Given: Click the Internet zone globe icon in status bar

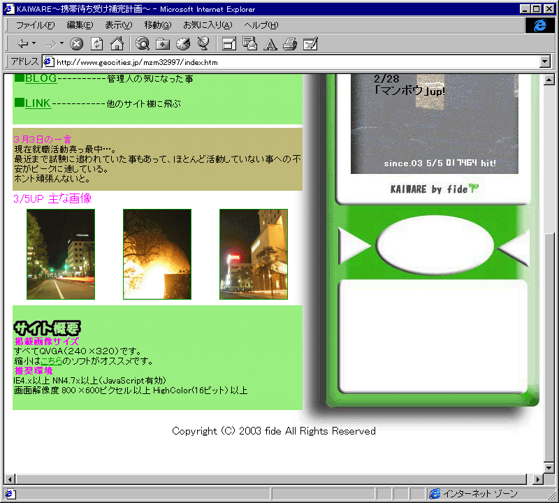Looking at the screenshot, I should point(435,494).
